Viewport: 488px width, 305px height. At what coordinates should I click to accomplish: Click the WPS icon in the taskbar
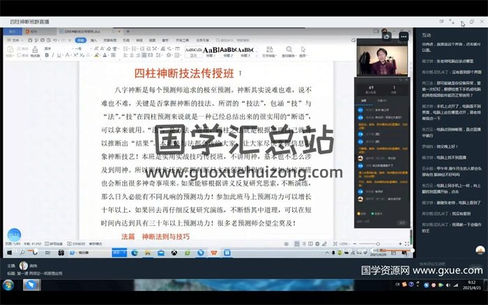click(x=214, y=252)
